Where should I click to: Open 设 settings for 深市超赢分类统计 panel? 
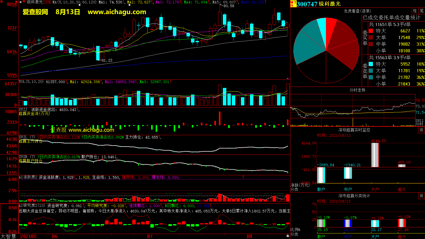click(422, 196)
